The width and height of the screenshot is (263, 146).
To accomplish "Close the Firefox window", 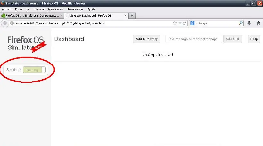I will pyautogui.click(x=260, y=3).
